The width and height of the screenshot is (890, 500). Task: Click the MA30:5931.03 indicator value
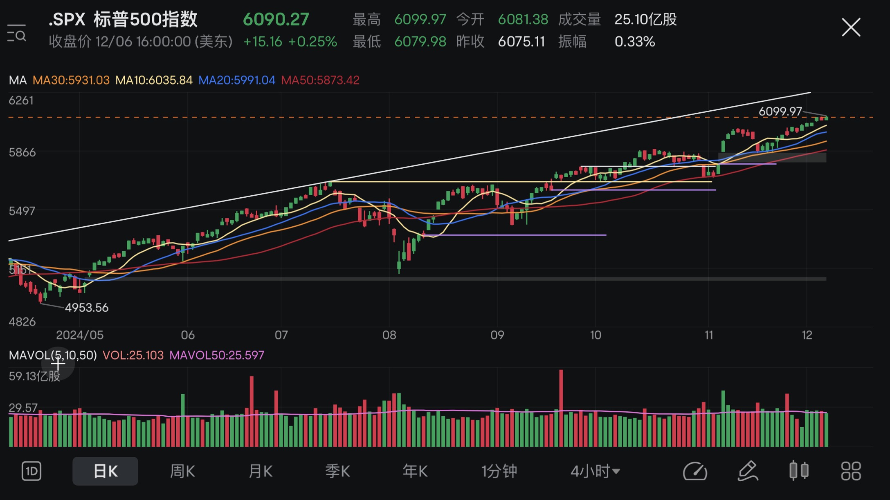71,80
